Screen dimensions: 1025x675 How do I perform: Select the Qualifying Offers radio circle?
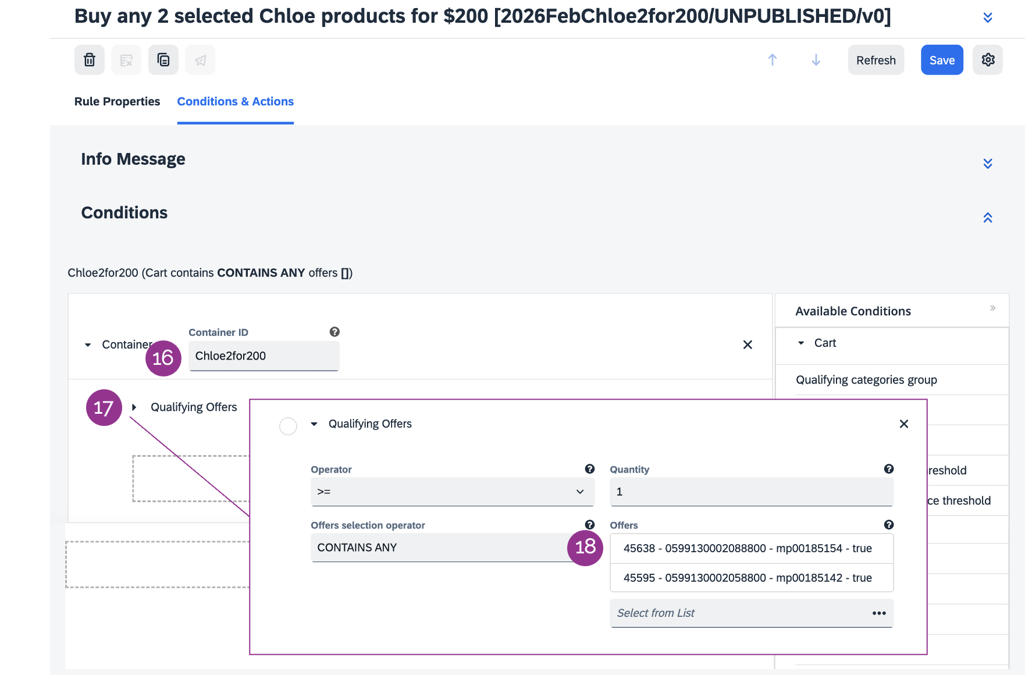(289, 426)
